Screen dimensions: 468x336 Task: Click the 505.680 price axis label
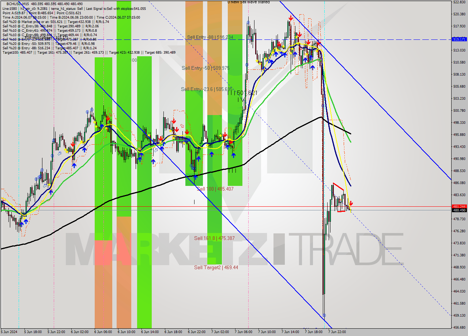point(459,86)
